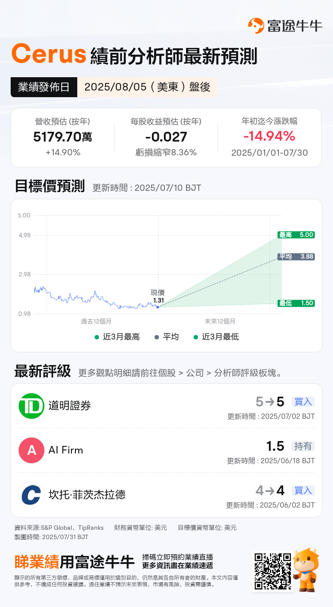Select the 坎托·菲茨杰拉德 rating name
The image size is (333, 607).
point(87,494)
